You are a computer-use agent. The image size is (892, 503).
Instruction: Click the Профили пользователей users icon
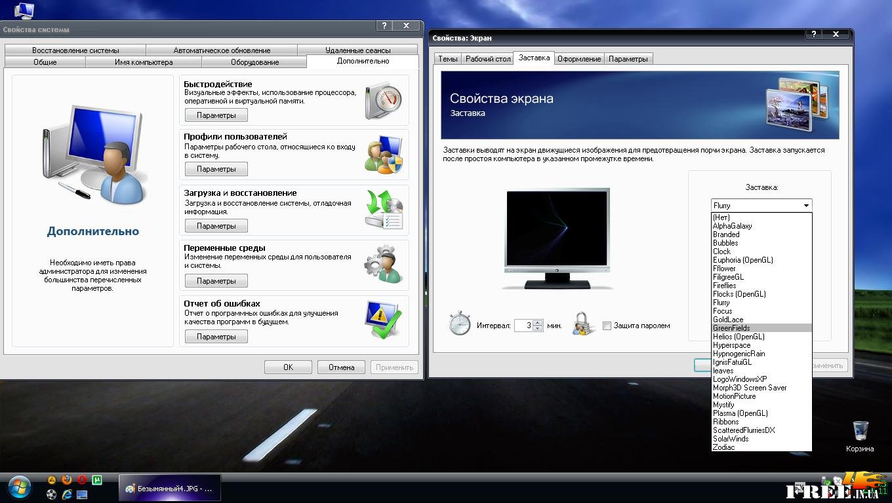384,155
